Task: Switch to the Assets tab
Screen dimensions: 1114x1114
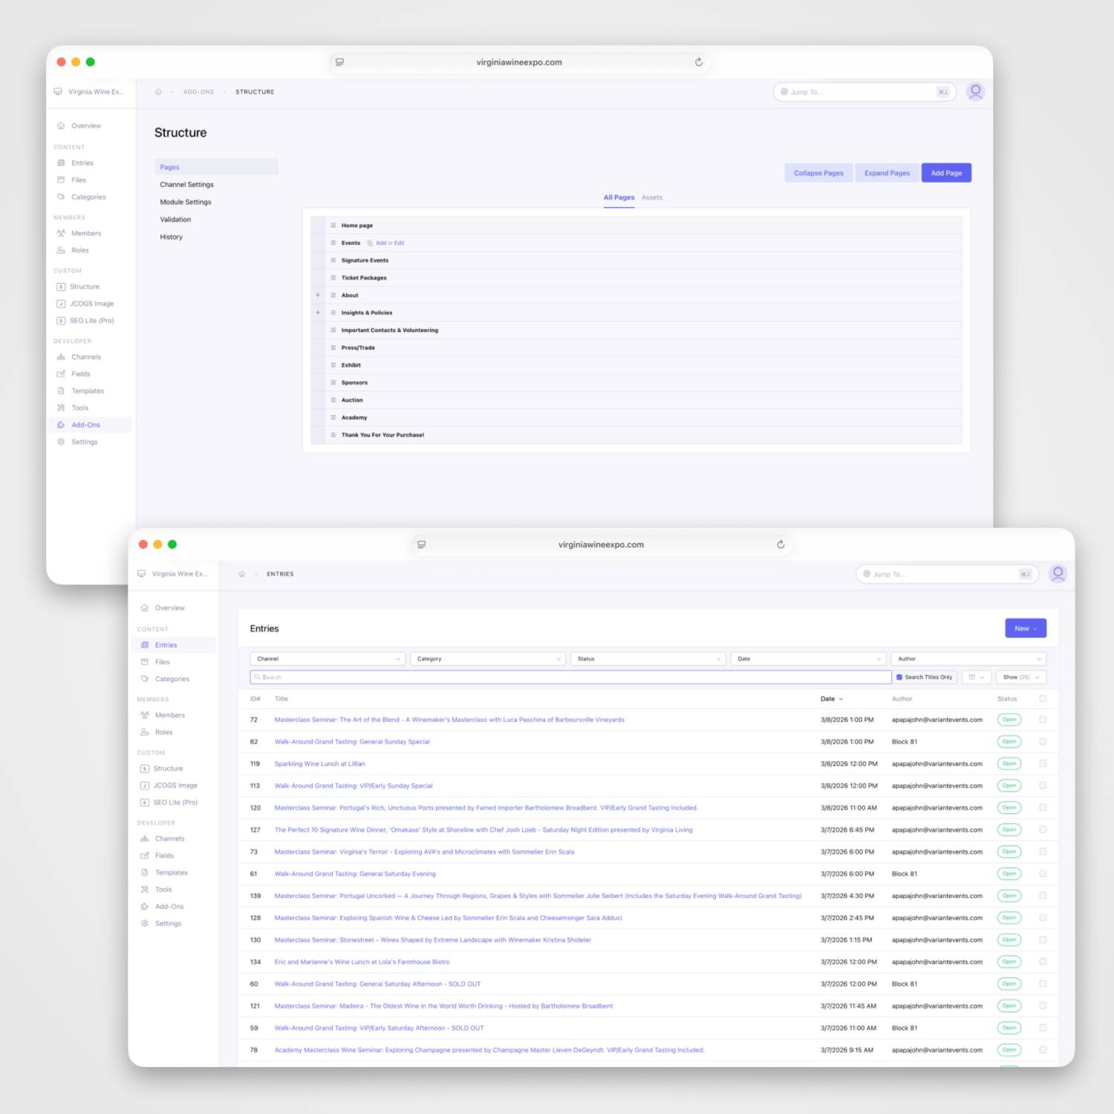Action: pos(651,198)
